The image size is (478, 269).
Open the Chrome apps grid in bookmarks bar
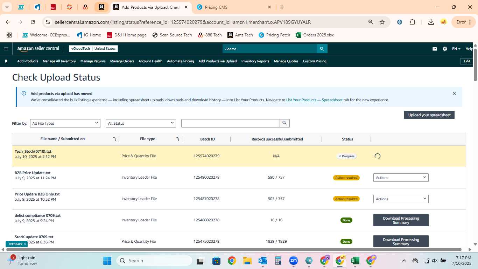(x=9, y=35)
